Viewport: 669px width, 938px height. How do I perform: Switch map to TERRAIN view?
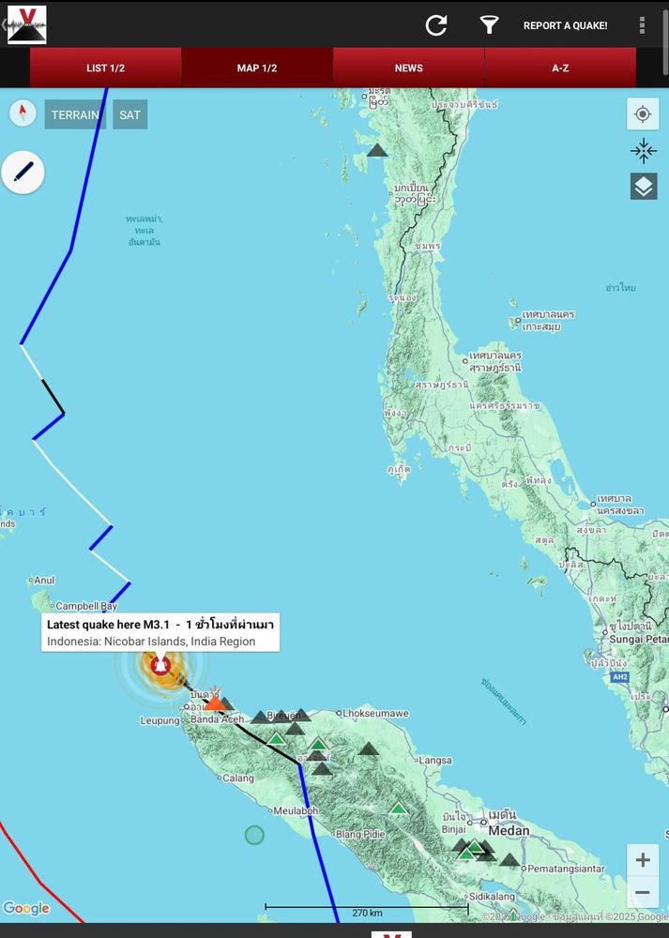(x=75, y=114)
